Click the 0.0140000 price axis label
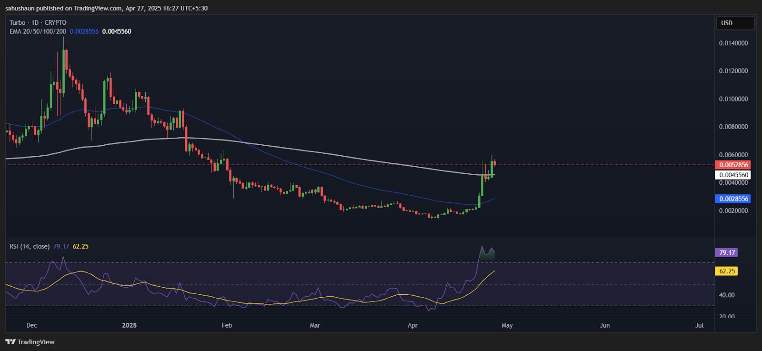 pos(733,43)
